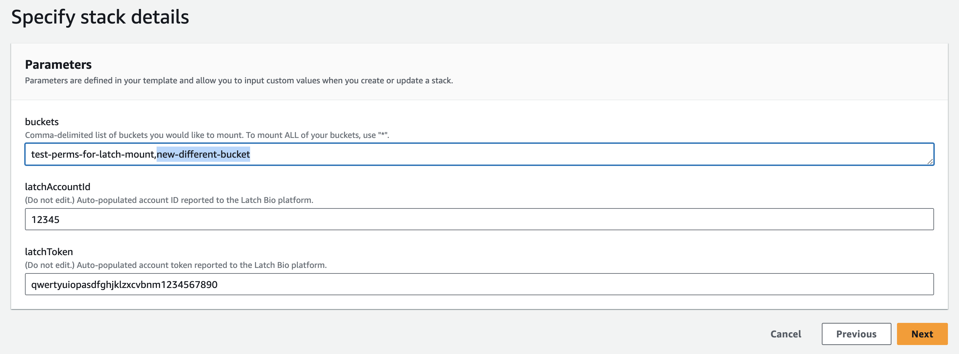The height and width of the screenshot is (354, 959).
Task: Click the Comma-delimited list description text
Action: click(x=207, y=135)
